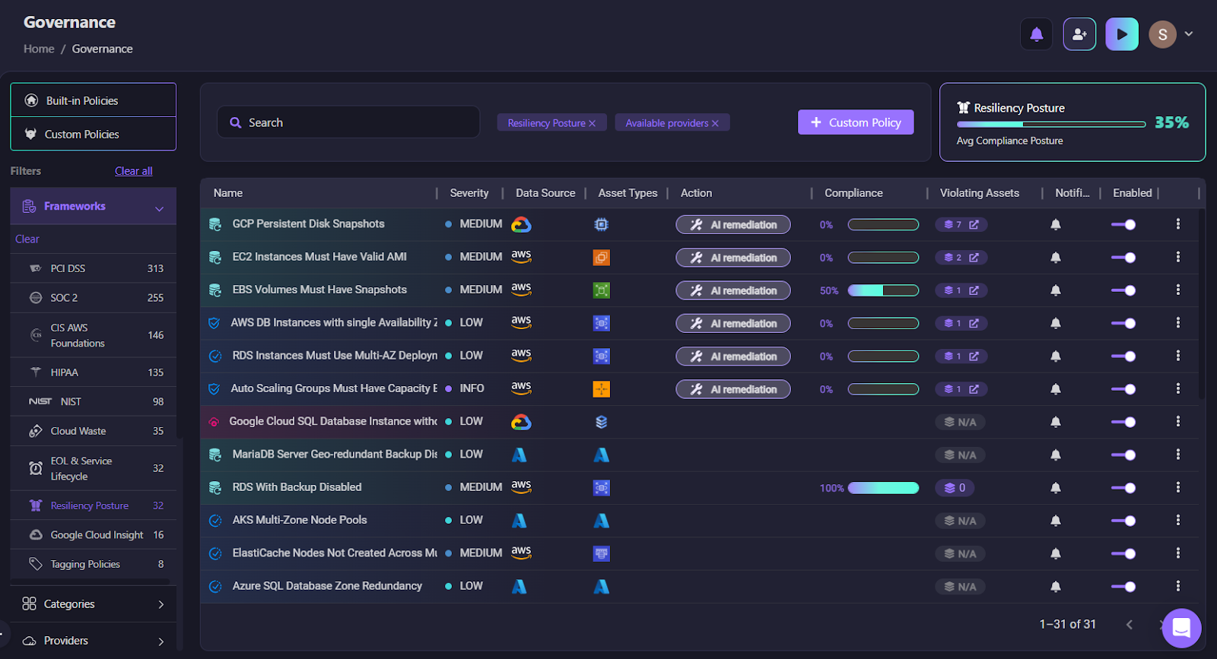This screenshot has width=1217, height=659.
Task: Toggle enabled switch for RDS Instances Must Use Multi-AZ
Action: click(1123, 356)
